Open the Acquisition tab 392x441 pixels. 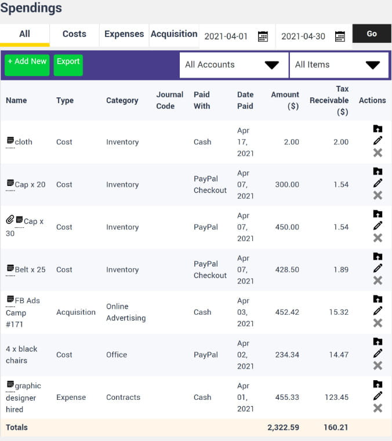174,34
